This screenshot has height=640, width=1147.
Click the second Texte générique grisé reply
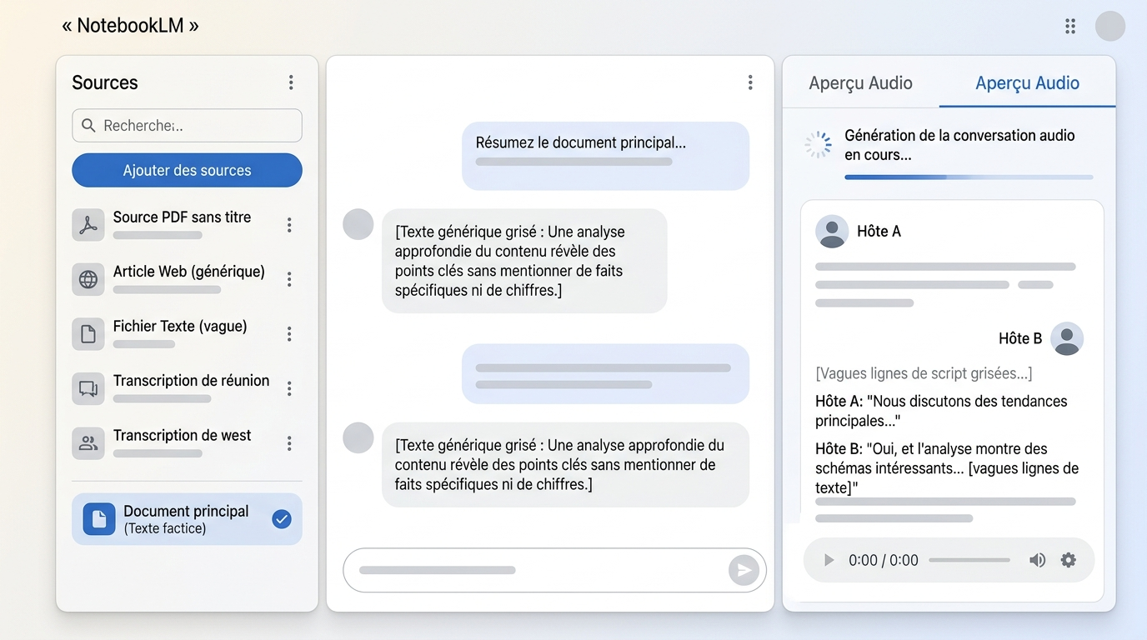click(x=565, y=465)
